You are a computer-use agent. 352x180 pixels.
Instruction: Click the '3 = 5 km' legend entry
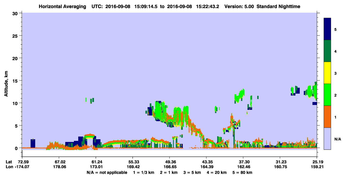point(192,172)
